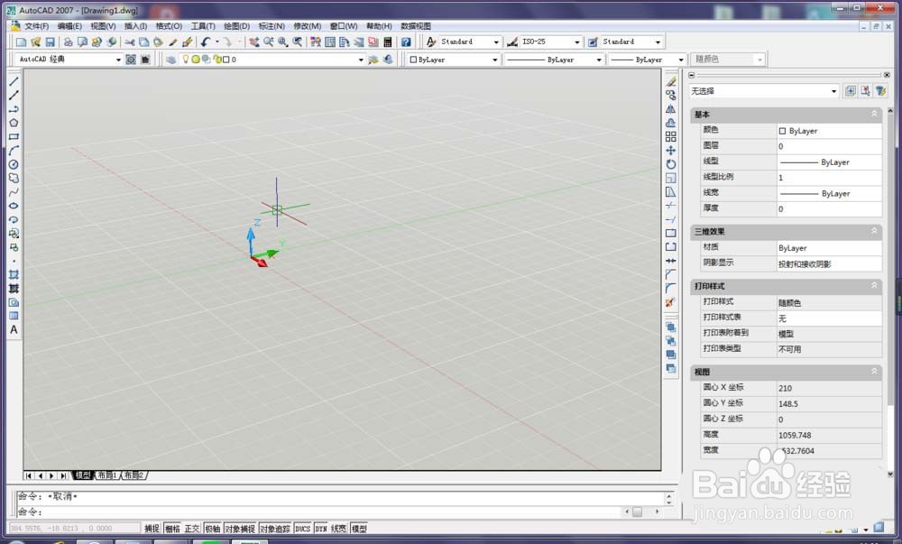
Task: Select the Line drawing tool
Action: click(x=14, y=82)
